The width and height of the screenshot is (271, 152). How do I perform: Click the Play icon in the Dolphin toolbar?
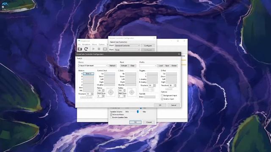pyautogui.click(x=93, y=49)
